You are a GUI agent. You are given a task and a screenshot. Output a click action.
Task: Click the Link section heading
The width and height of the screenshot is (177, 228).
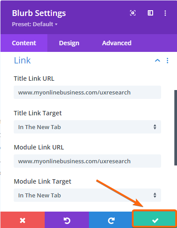[x=22, y=60]
